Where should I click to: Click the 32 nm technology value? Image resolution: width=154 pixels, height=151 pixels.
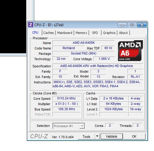point(61,59)
